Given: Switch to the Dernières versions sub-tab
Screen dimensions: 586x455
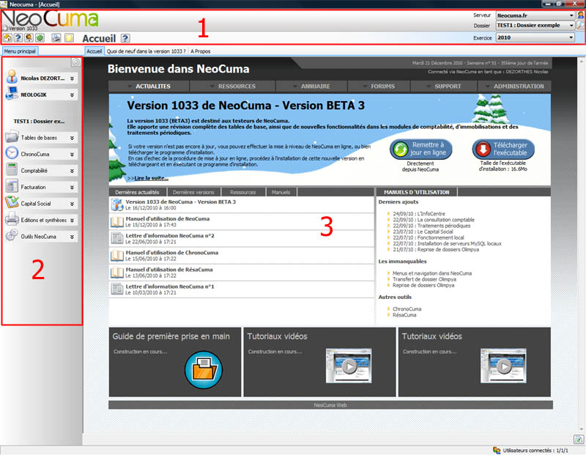Looking at the screenshot, I should click(193, 192).
